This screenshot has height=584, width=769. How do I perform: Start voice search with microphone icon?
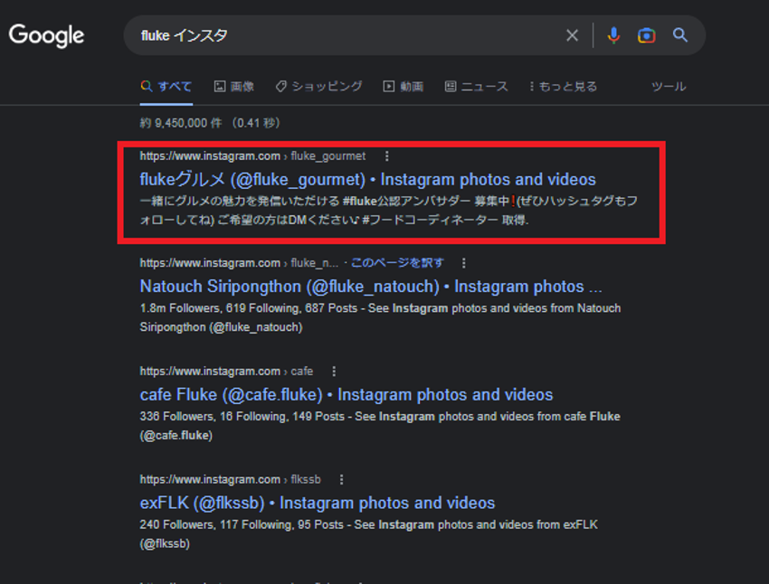[614, 35]
